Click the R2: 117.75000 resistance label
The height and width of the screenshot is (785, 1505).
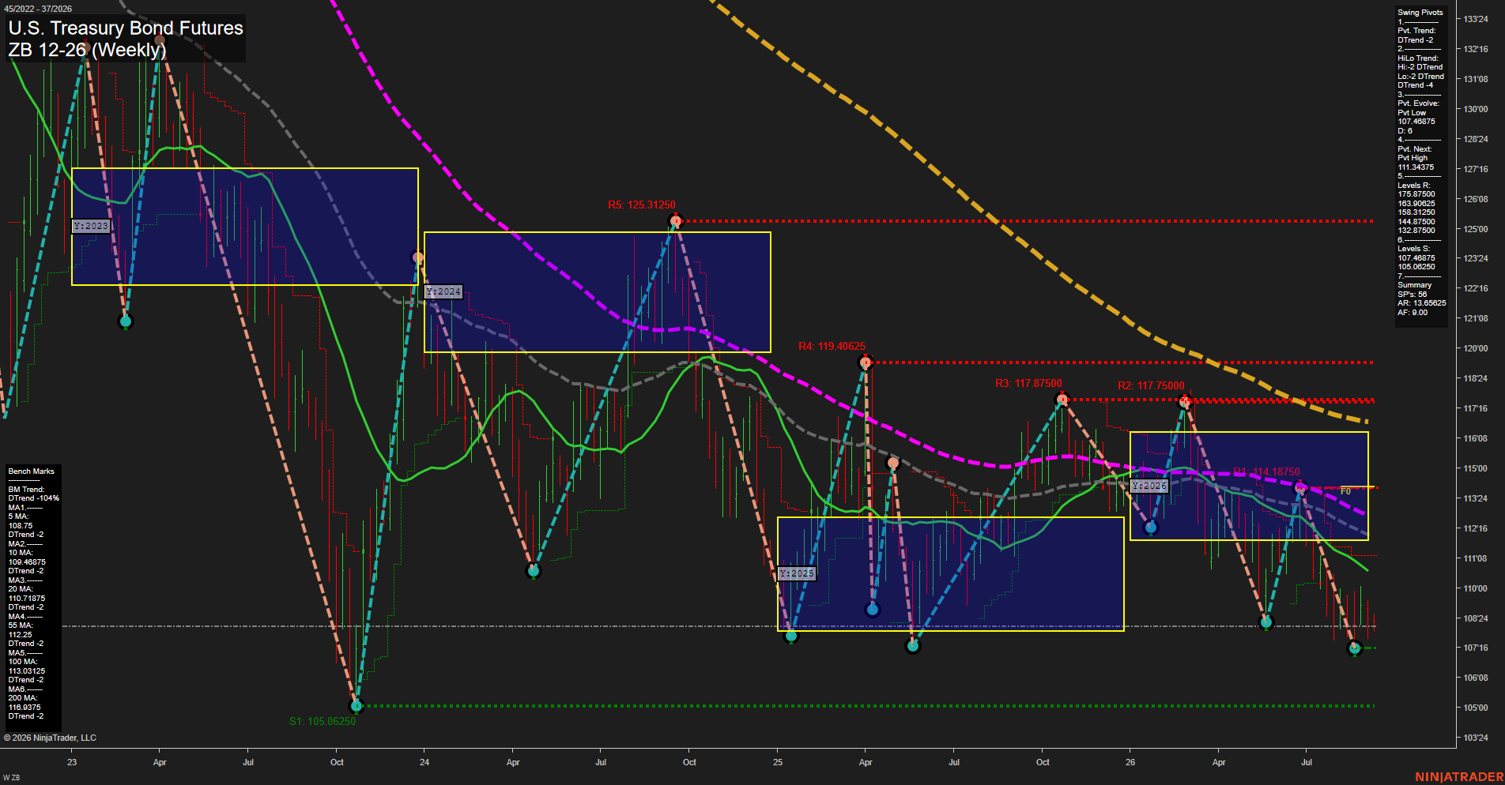(x=1151, y=385)
